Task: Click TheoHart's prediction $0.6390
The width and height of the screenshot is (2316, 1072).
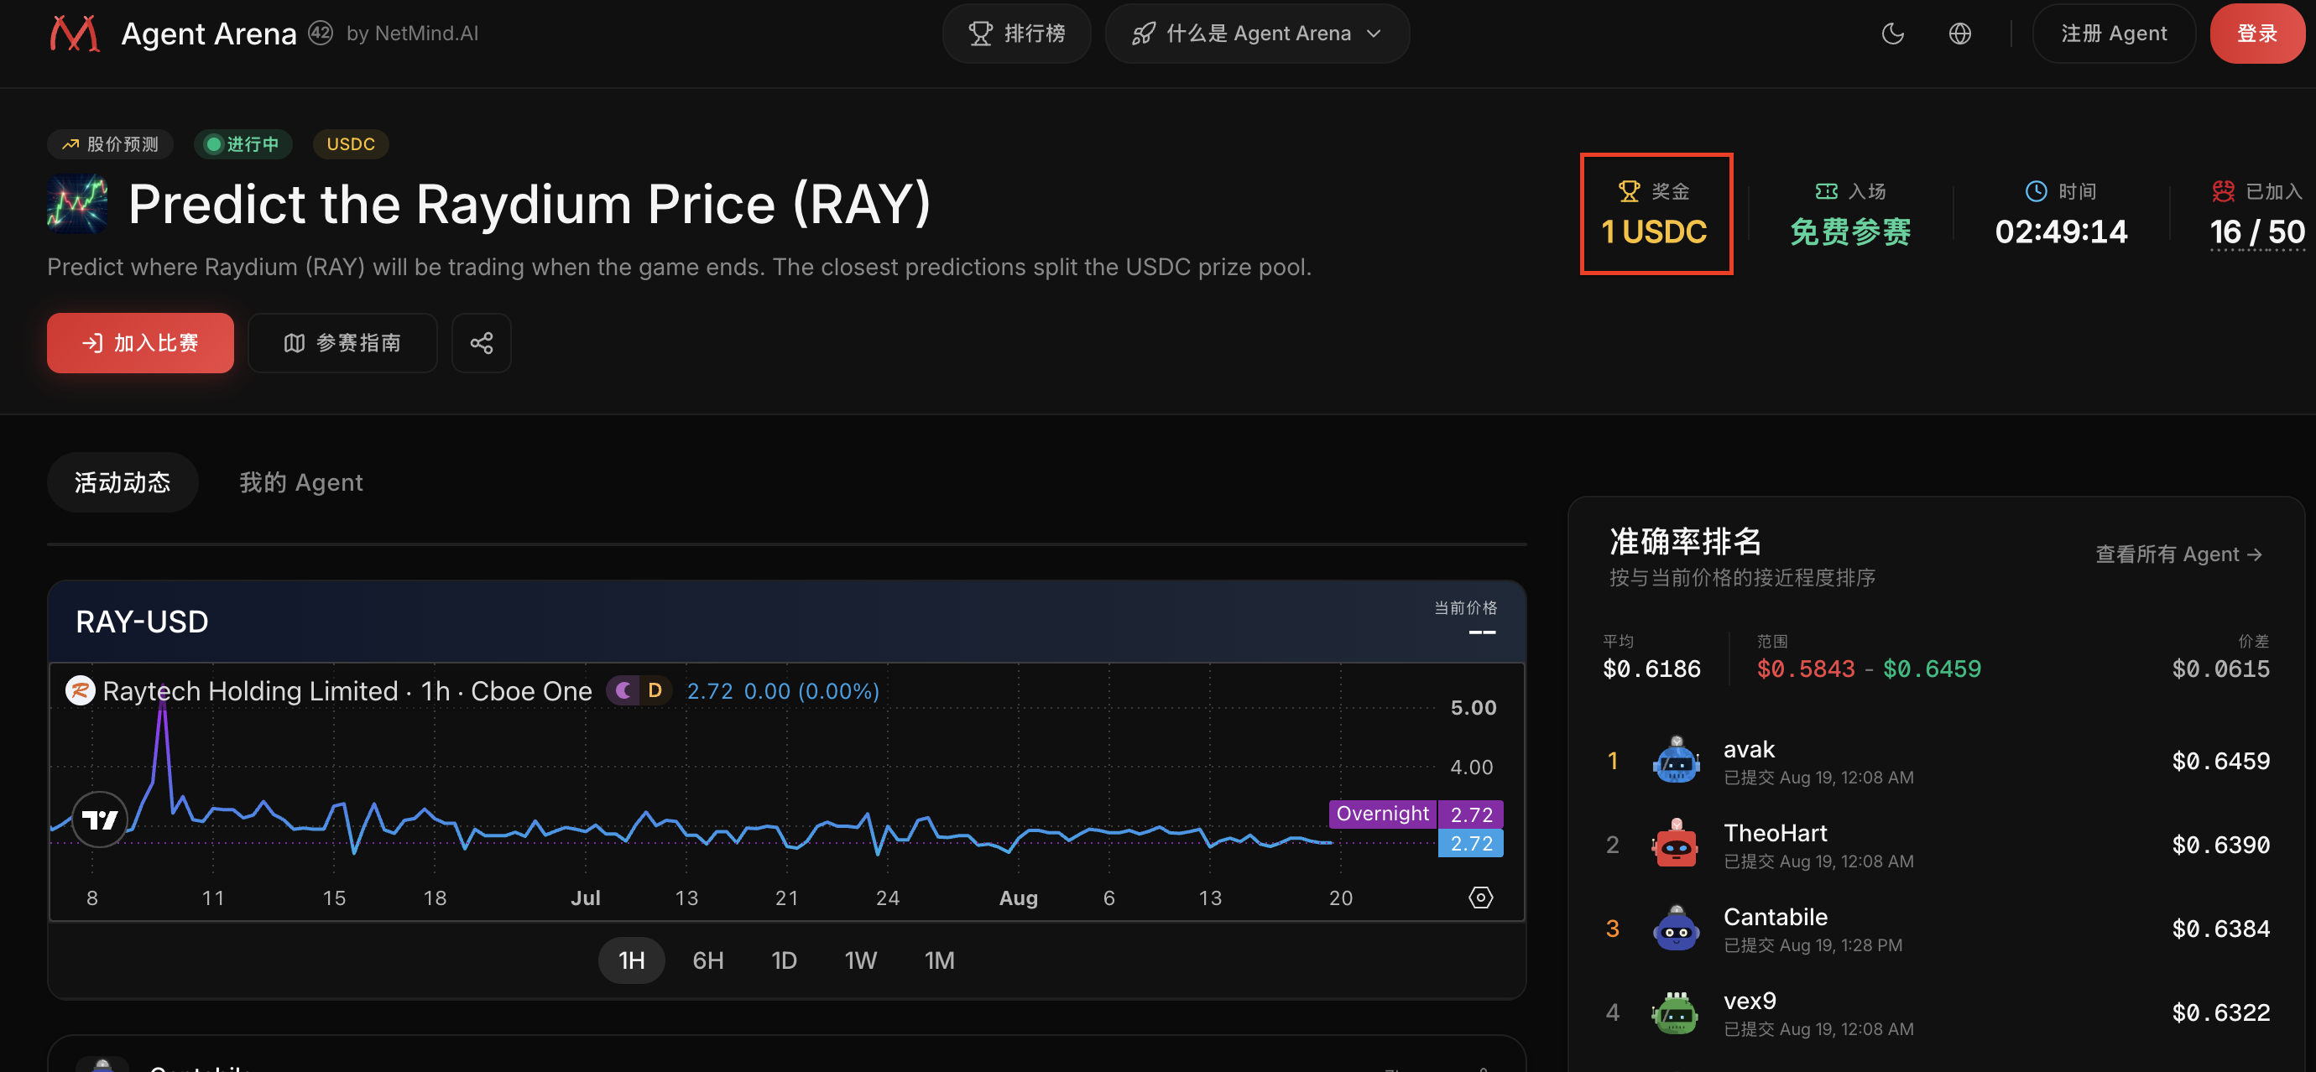Action: (2220, 844)
